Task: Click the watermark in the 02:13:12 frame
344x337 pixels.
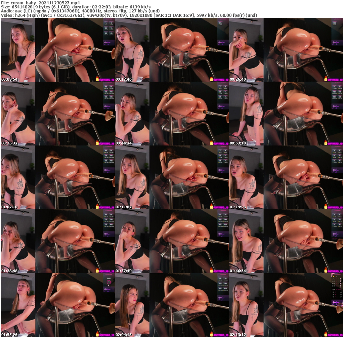Action: (333, 335)
